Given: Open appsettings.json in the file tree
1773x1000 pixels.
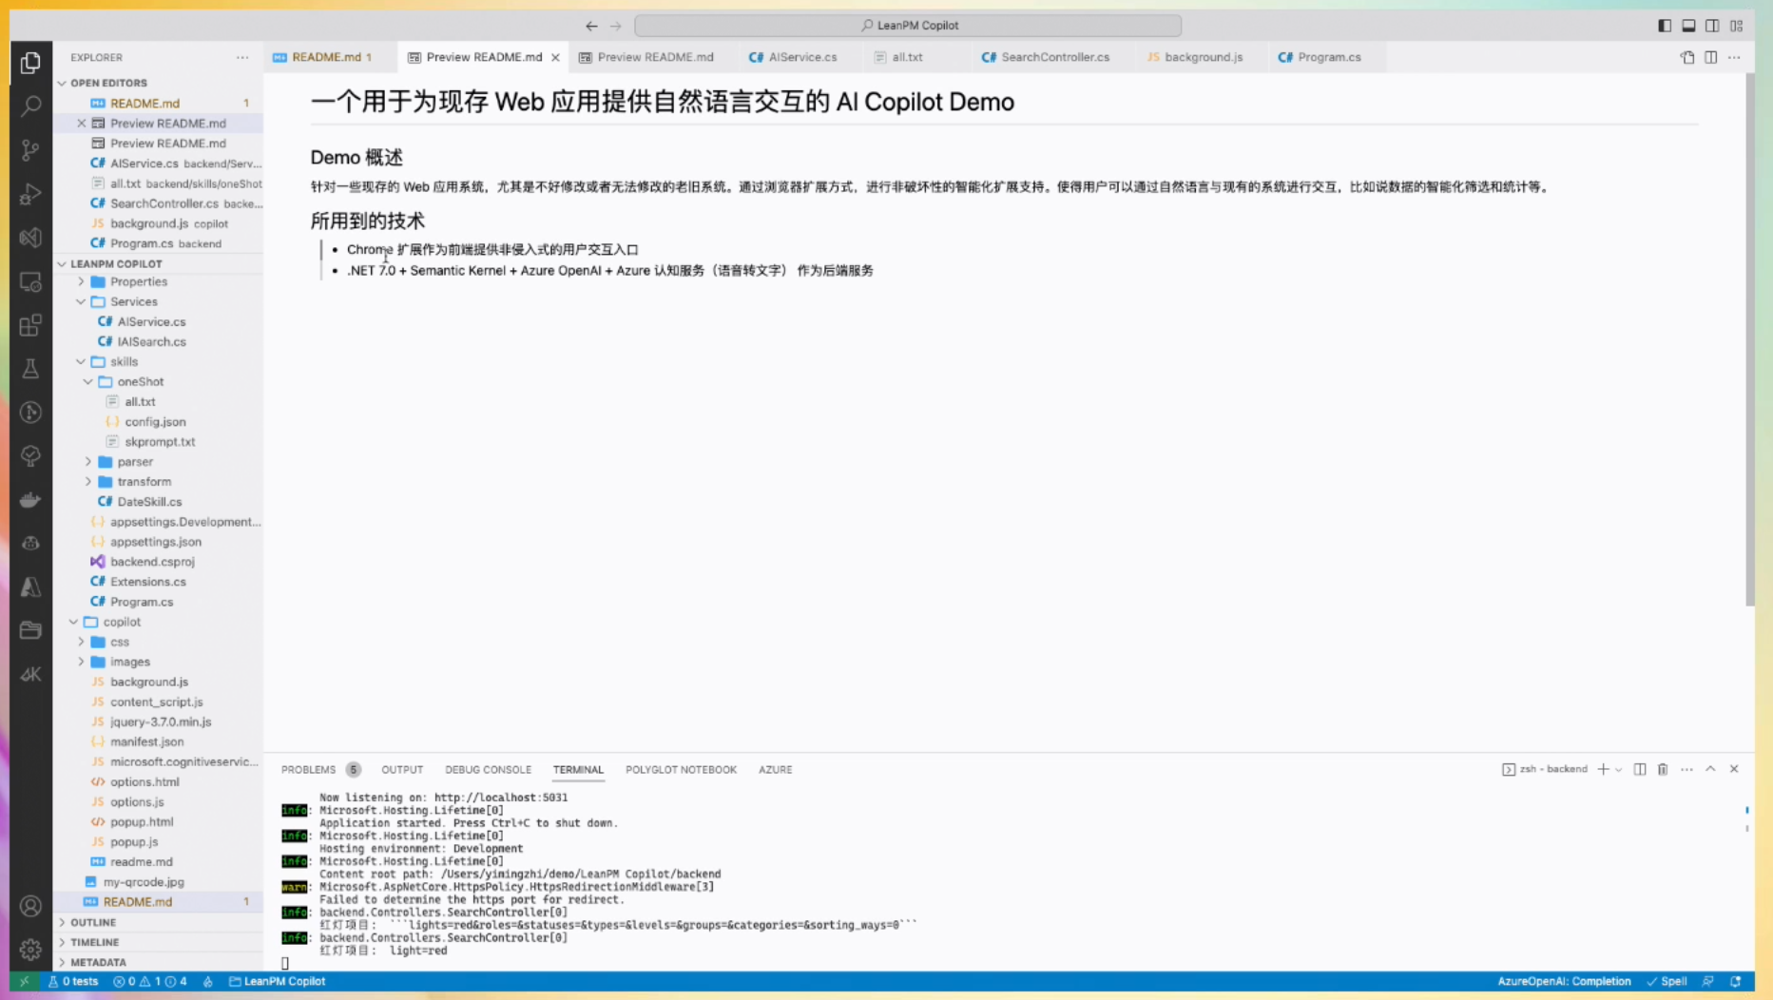Looking at the screenshot, I should (x=158, y=542).
